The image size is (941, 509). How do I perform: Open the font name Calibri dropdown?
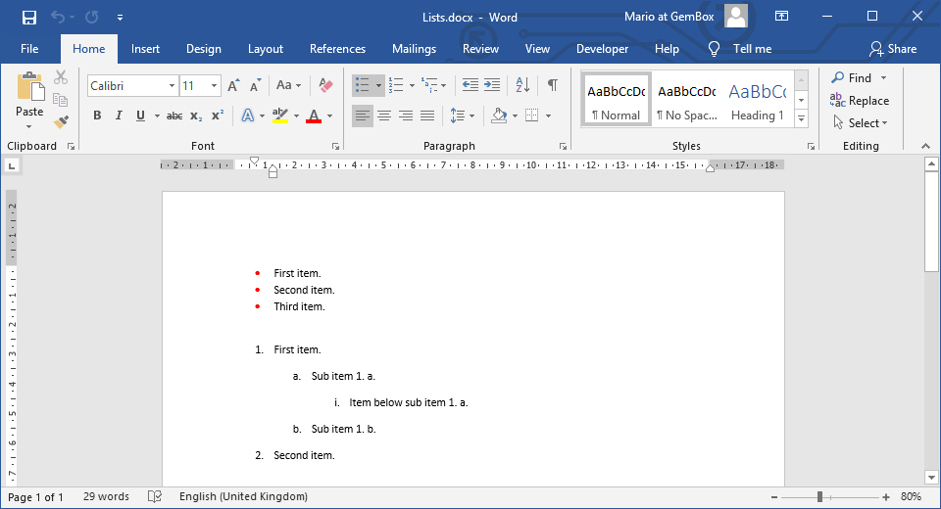[172, 86]
